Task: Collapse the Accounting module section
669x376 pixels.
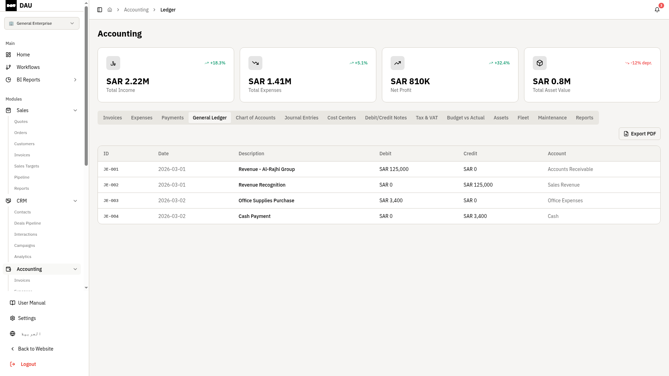Action: (x=75, y=269)
